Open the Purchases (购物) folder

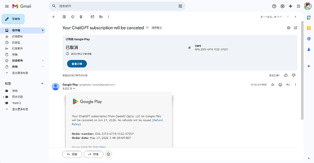pos(23,67)
